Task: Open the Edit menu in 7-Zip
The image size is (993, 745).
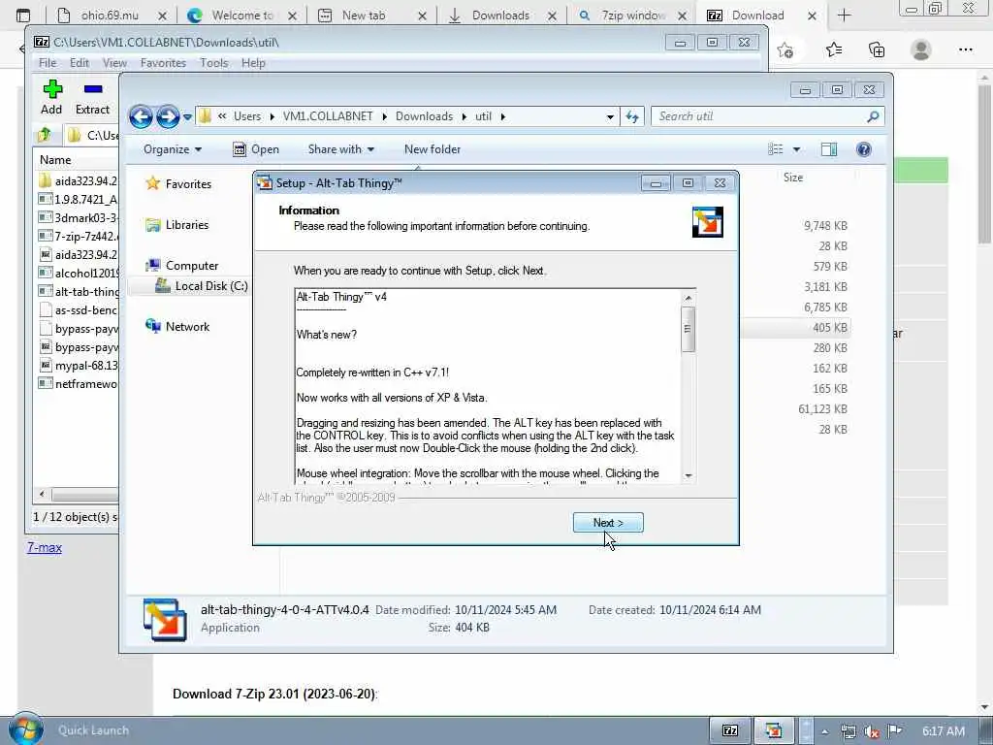Action: 80,63
